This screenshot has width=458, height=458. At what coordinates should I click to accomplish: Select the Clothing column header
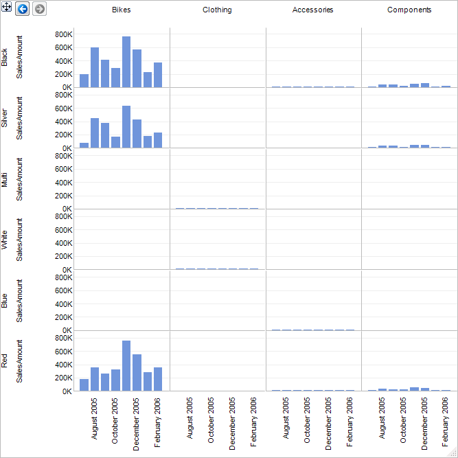[217, 10]
